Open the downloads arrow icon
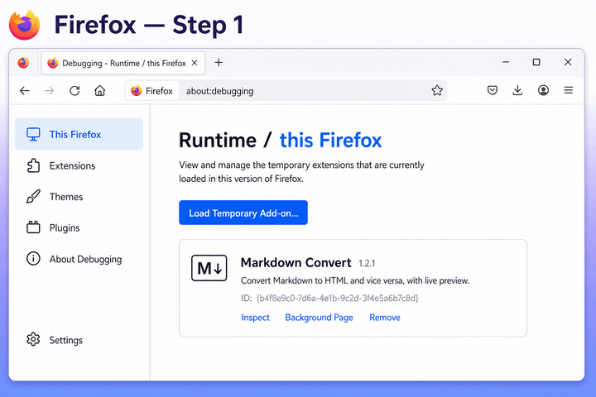The image size is (596, 397). (x=517, y=90)
